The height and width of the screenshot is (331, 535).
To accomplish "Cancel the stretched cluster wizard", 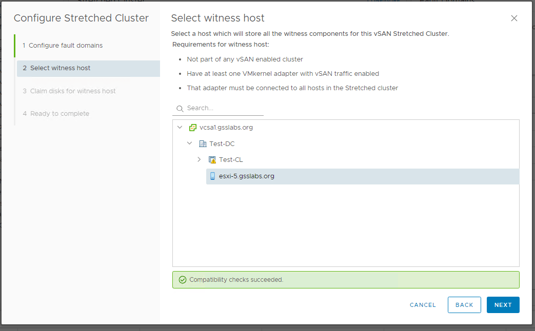I will coord(423,305).
